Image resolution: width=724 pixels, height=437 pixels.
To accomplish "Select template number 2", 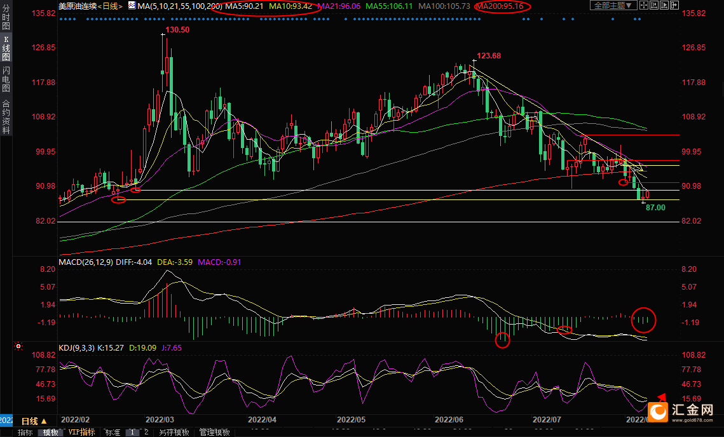I will pyautogui.click(x=146, y=433).
